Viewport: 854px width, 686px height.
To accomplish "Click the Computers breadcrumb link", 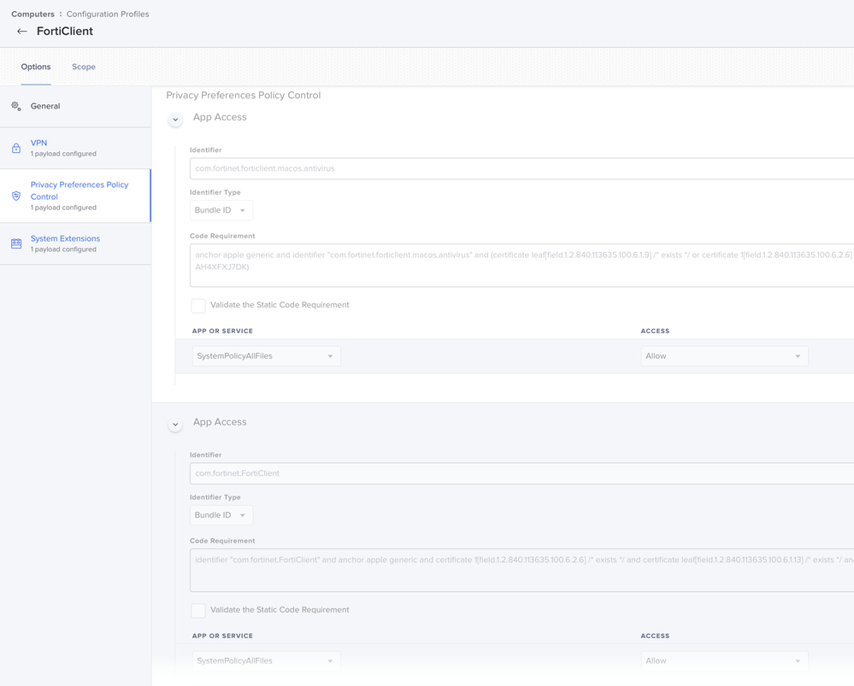I will click(32, 15).
